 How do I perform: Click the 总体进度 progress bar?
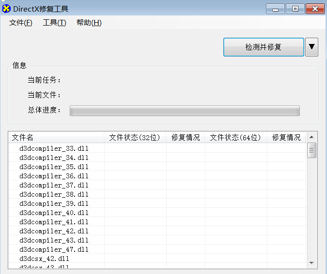[185, 111]
